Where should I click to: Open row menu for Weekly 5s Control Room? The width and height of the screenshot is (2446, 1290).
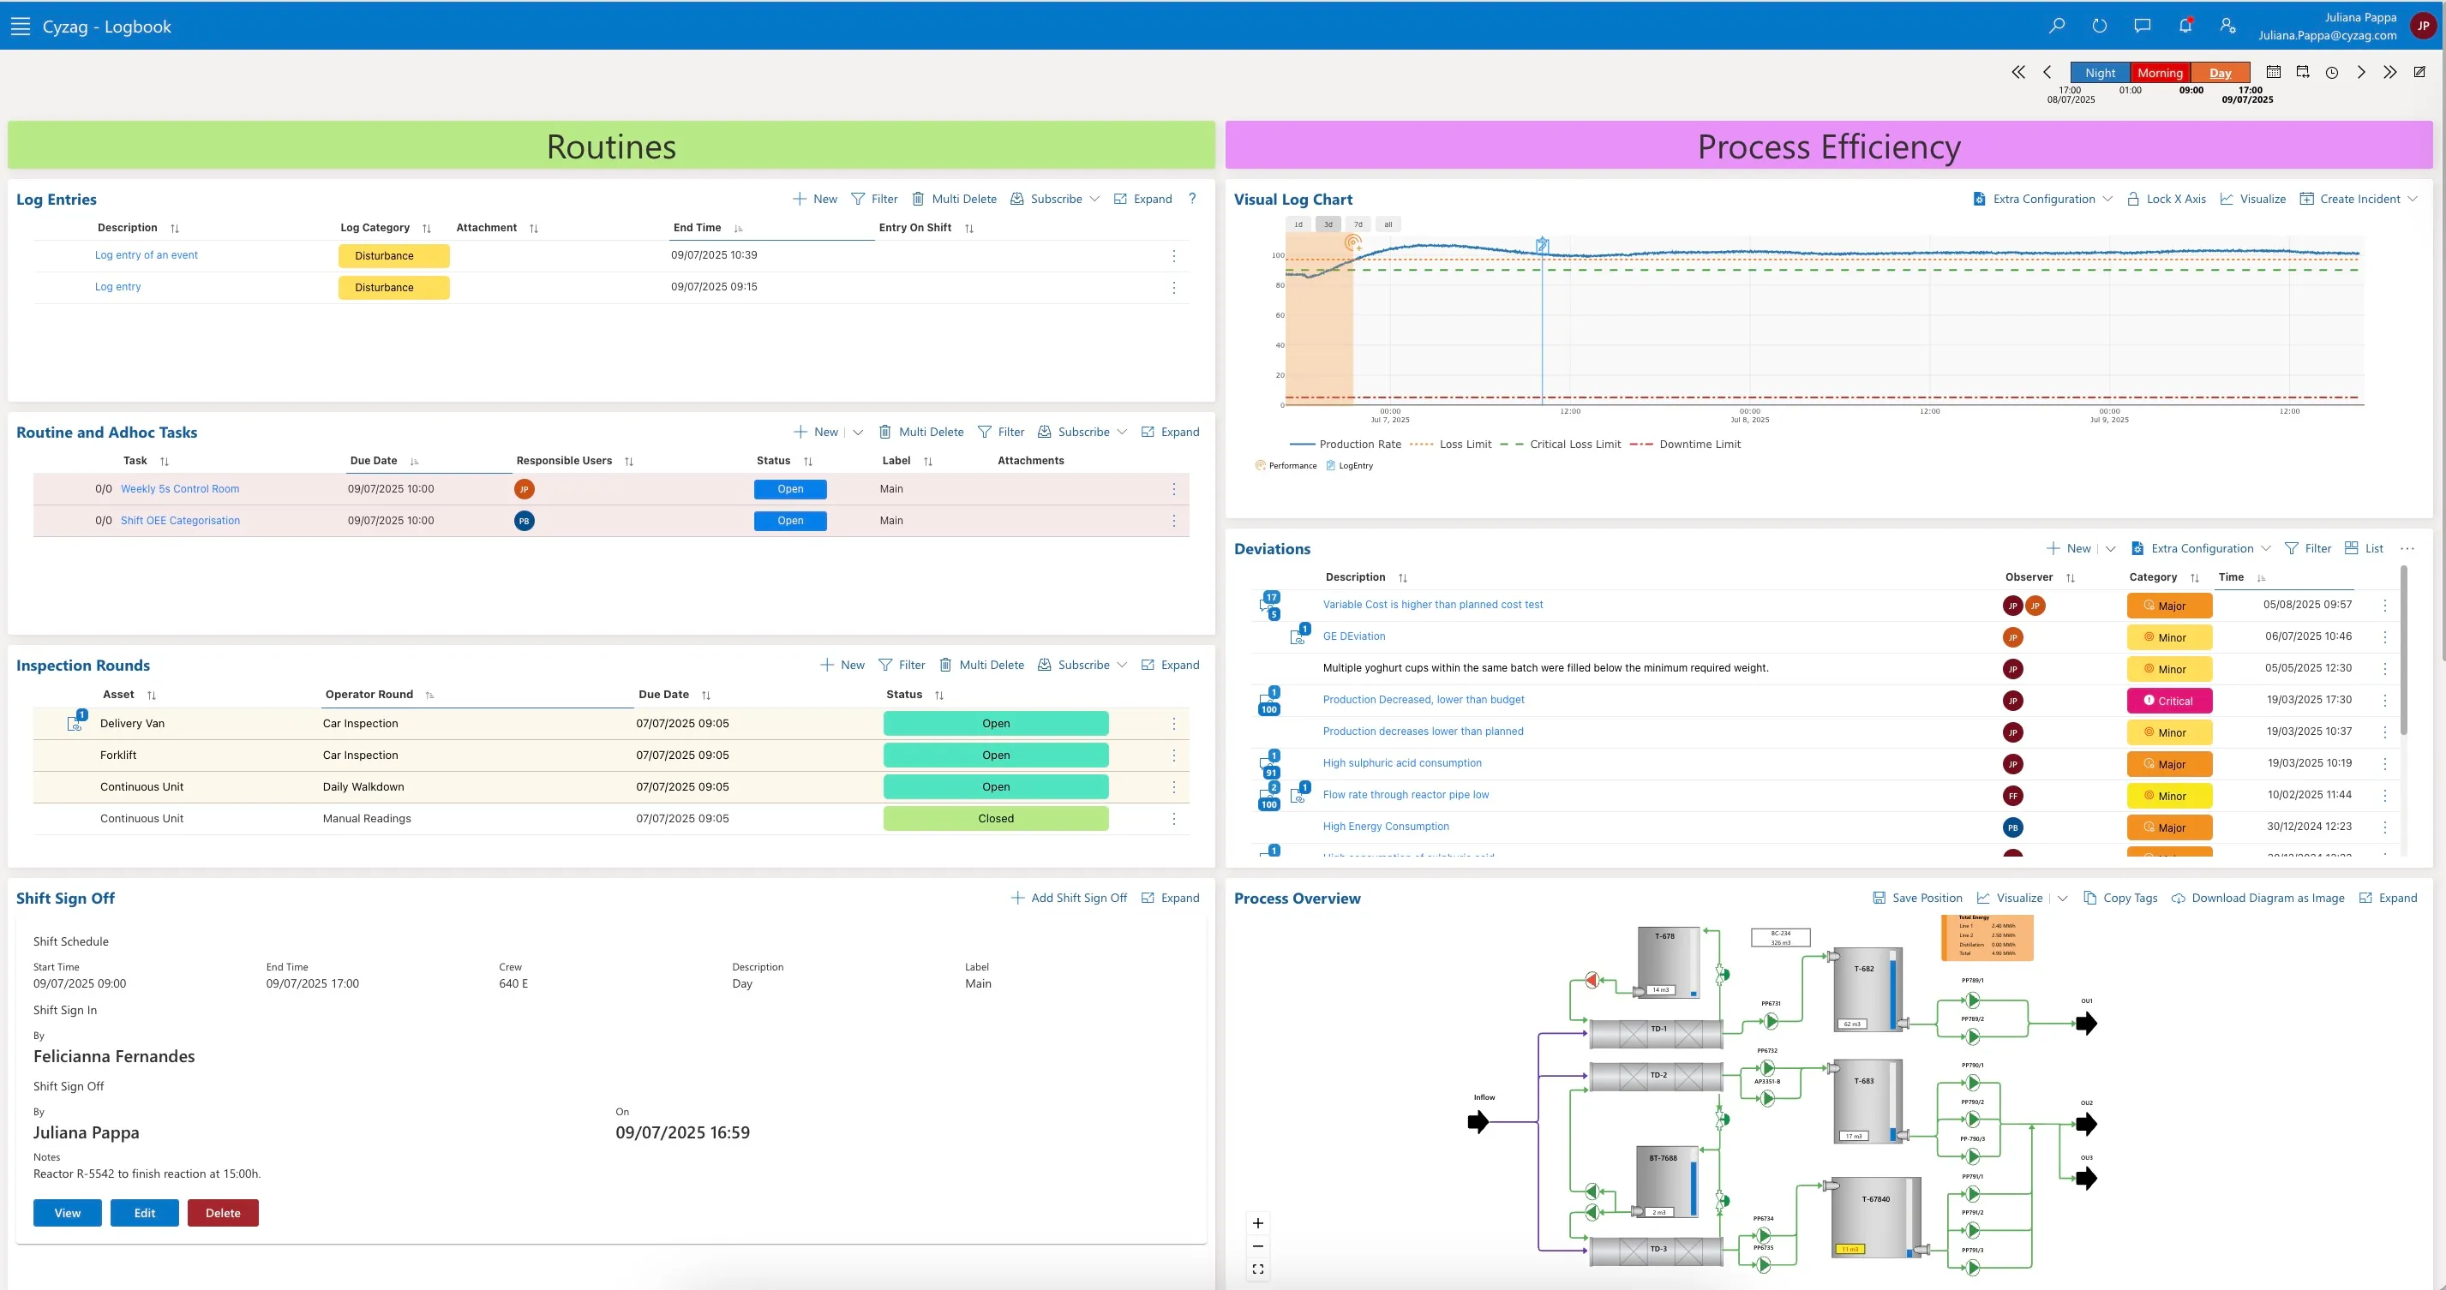[1173, 489]
